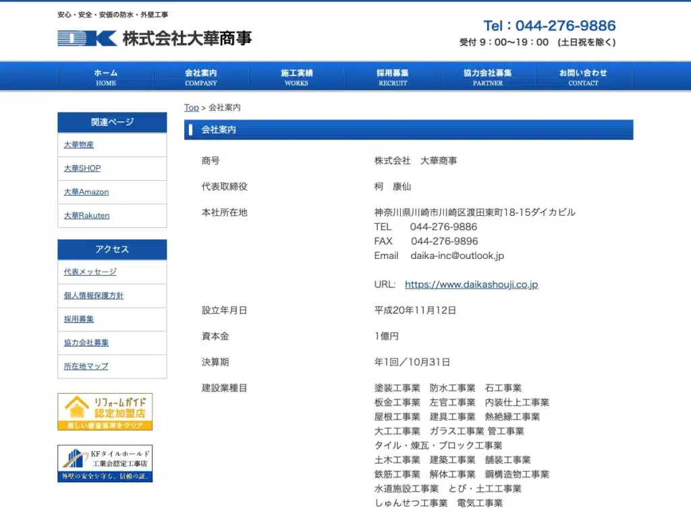The height and width of the screenshot is (518, 691).
Task: Open お問い合わせ CONTACT navigation item
Action: (583, 77)
